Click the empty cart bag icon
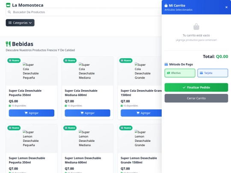 [x=196, y=27]
